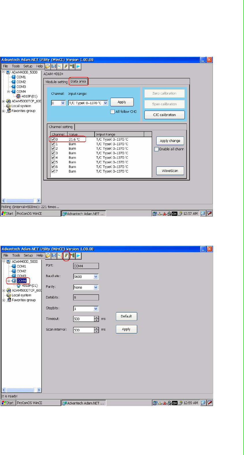Click the tree-structure icon in COM4 settings window toolbar

pyautogui.click(x=72, y=256)
